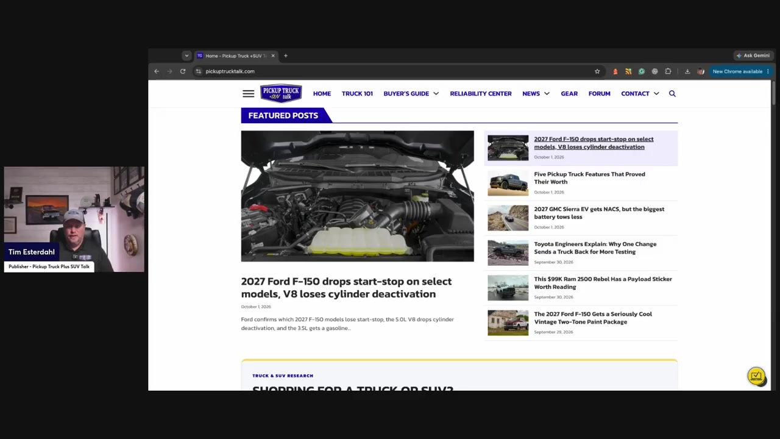
Task: Open the Chrome three-dot menu
Action: click(x=768, y=71)
